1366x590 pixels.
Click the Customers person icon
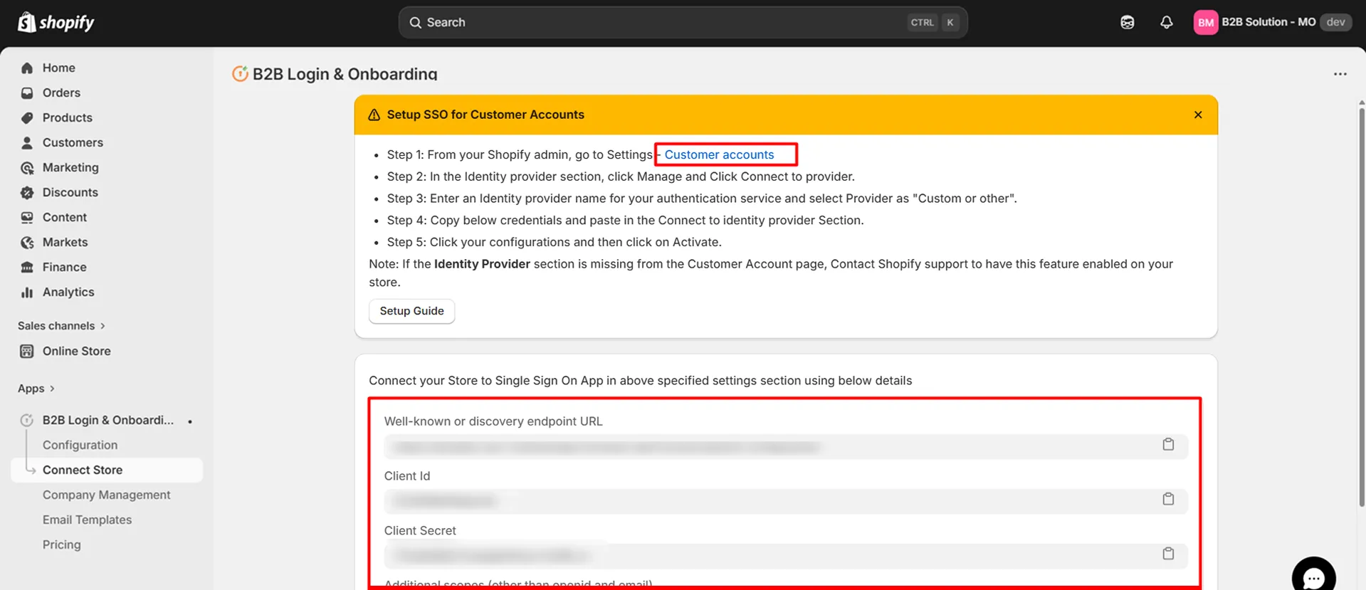point(27,142)
